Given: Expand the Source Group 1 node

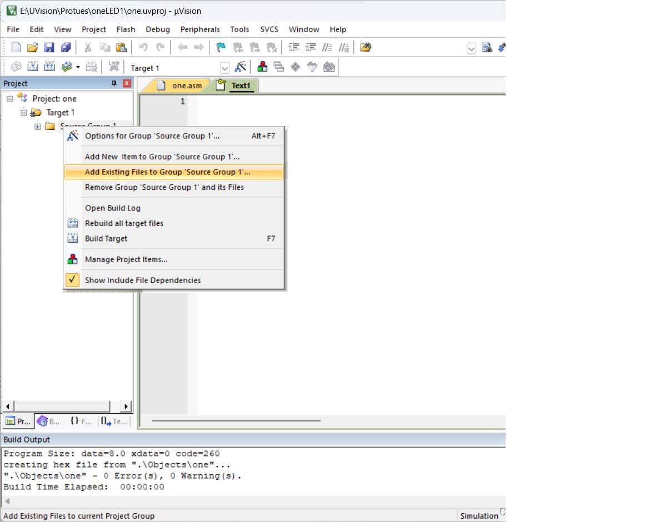Looking at the screenshot, I should pos(38,127).
